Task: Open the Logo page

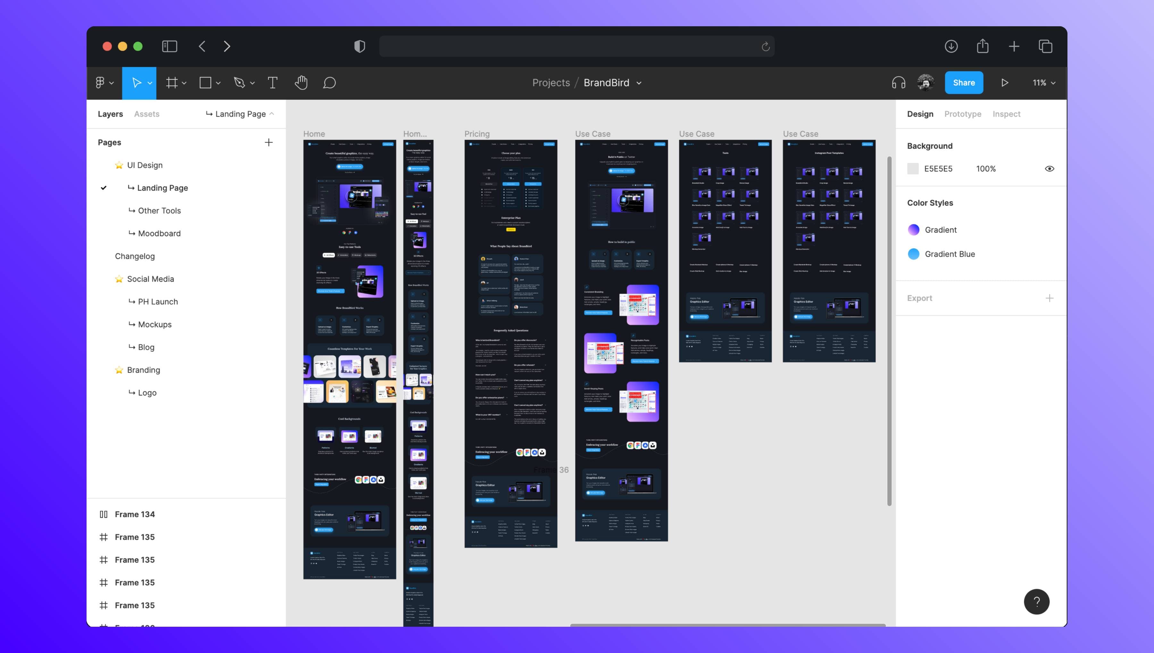Action: (x=147, y=393)
